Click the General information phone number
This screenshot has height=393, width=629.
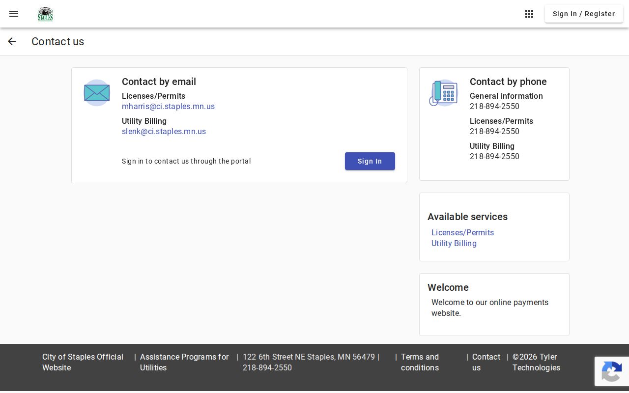point(494,107)
